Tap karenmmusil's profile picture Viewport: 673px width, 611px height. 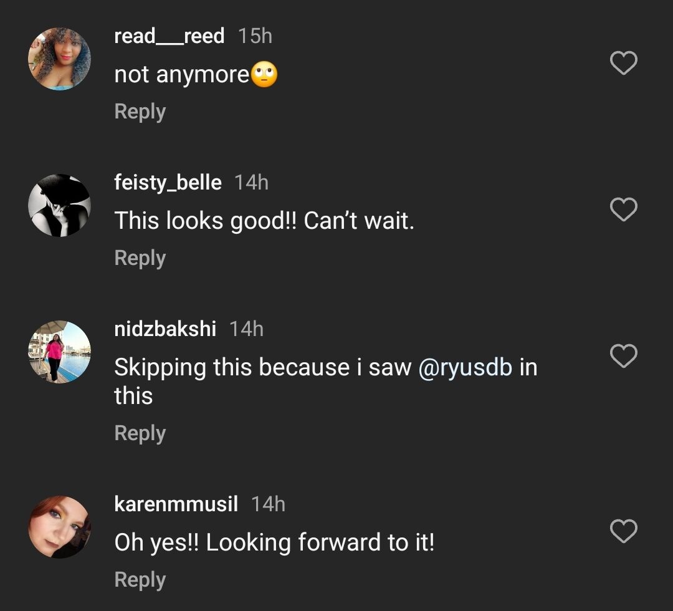click(60, 527)
